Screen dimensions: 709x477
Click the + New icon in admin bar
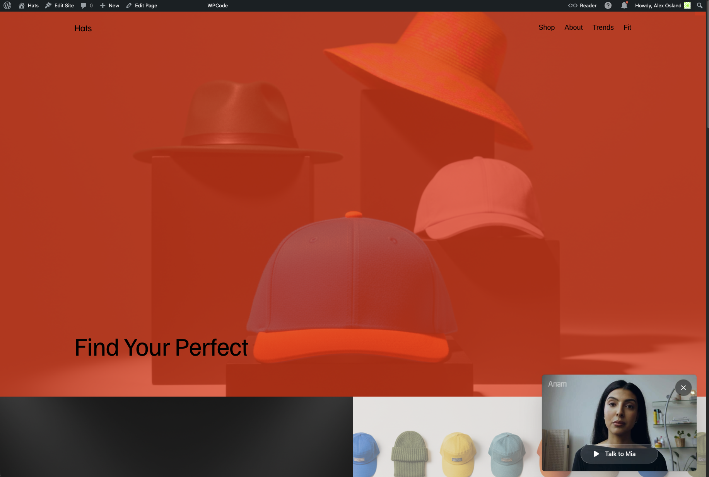click(x=103, y=5)
